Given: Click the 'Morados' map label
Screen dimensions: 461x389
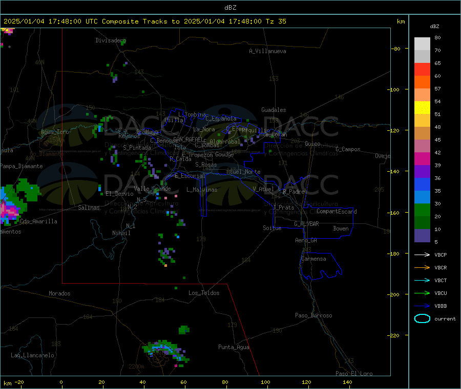Looking at the screenshot, I should click(60, 293).
